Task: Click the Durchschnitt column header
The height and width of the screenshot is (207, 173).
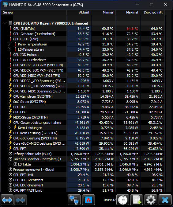Action: point(152,12)
